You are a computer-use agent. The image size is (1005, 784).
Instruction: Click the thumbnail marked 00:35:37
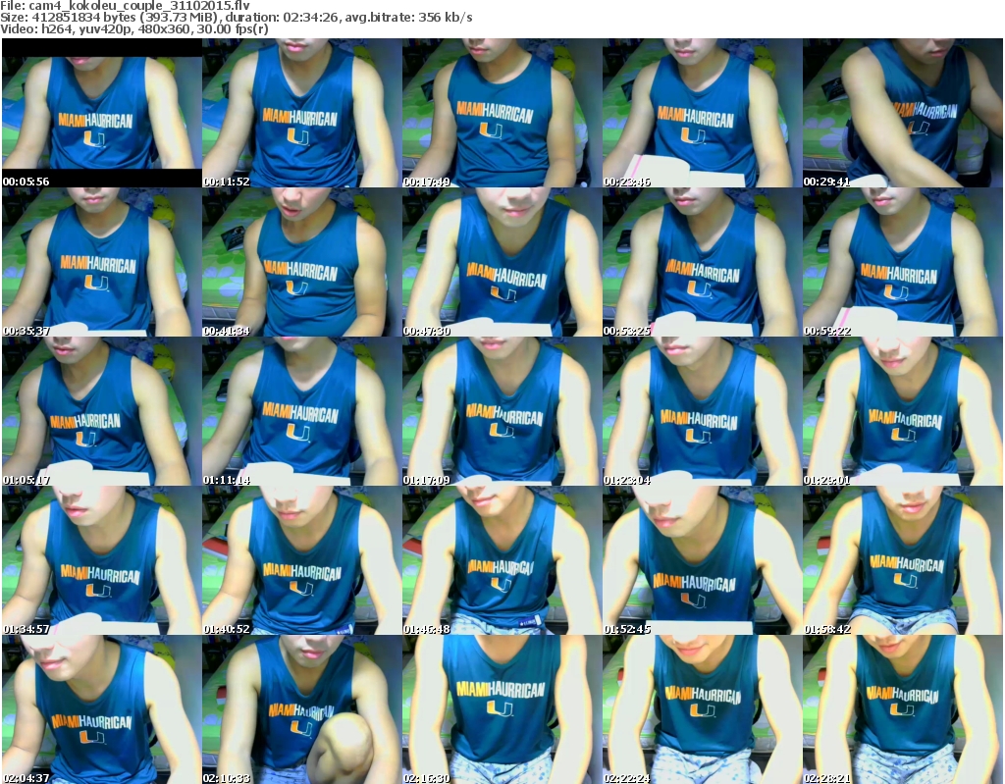(x=102, y=262)
